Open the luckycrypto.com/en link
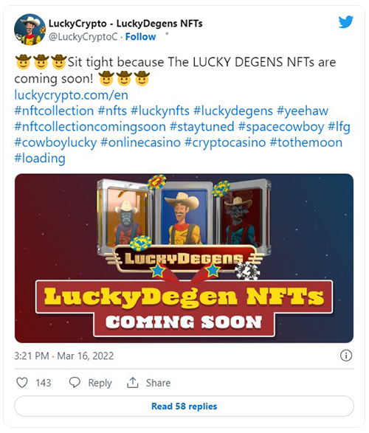Viewport: 369px width, 433px height. tap(72, 95)
